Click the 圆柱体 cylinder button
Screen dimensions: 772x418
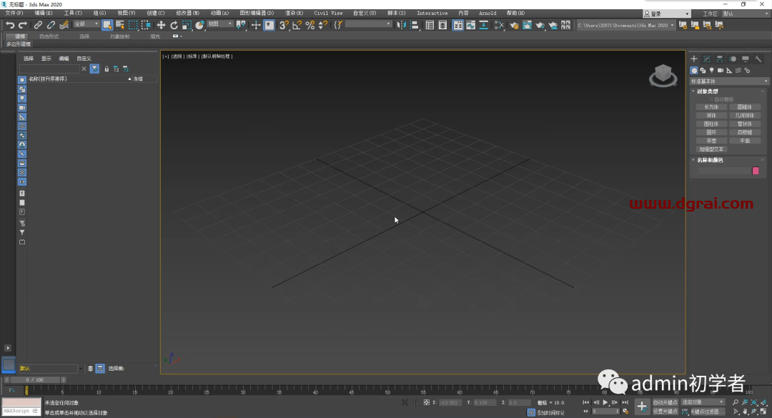711,124
